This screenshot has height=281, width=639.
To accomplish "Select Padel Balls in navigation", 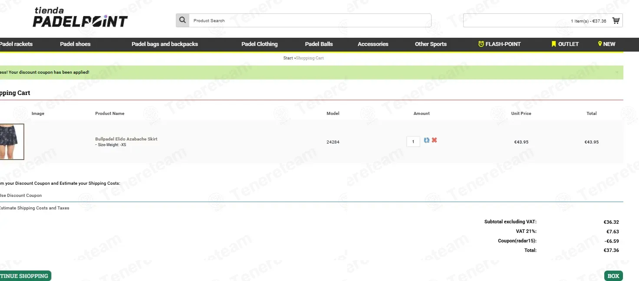I will tap(319, 44).
